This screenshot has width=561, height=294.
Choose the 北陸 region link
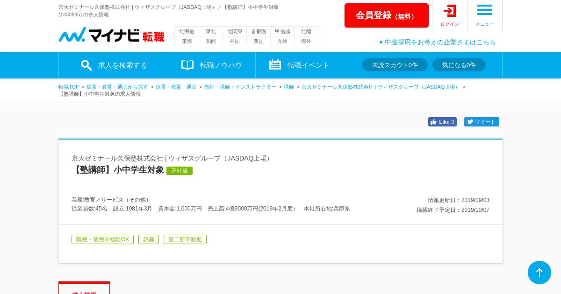point(306,31)
